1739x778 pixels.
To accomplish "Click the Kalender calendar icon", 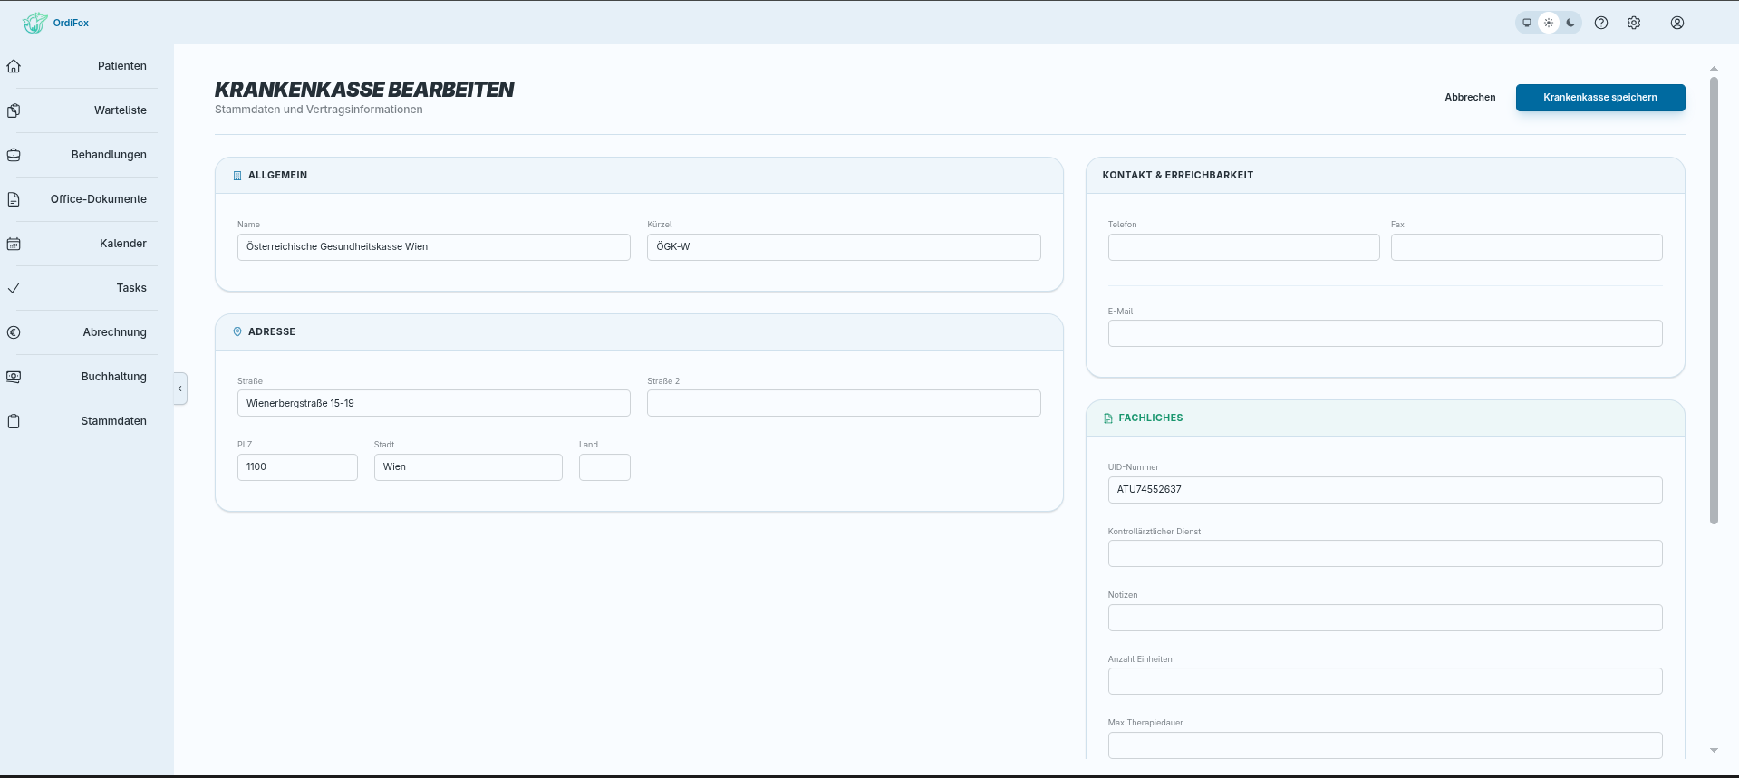I will 14,244.
